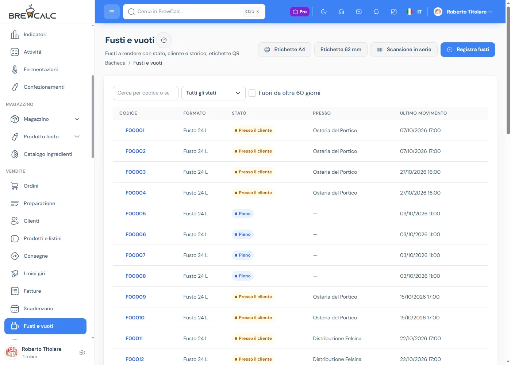Click the settings gear beside Roberto Titolare
Screen dimensions: 511x365
pyautogui.click(x=82, y=353)
